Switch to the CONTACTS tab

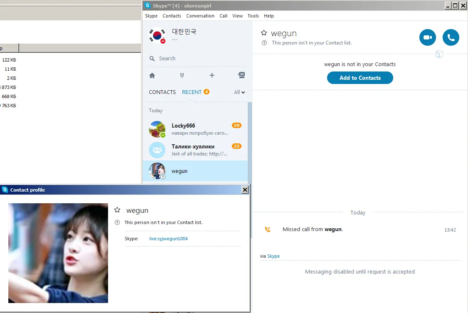[163, 92]
